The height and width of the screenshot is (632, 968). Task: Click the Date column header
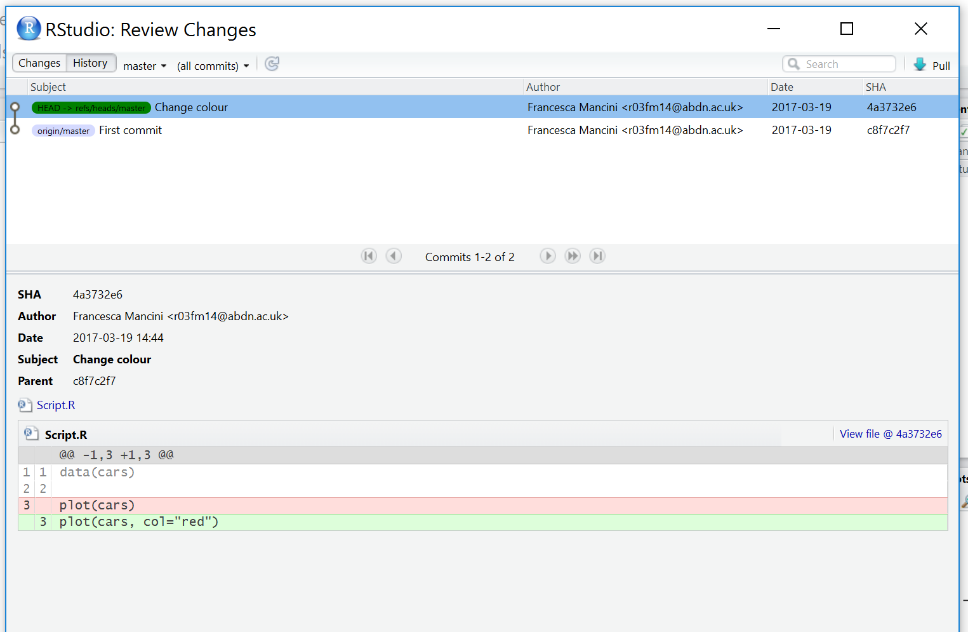coord(782,87)
